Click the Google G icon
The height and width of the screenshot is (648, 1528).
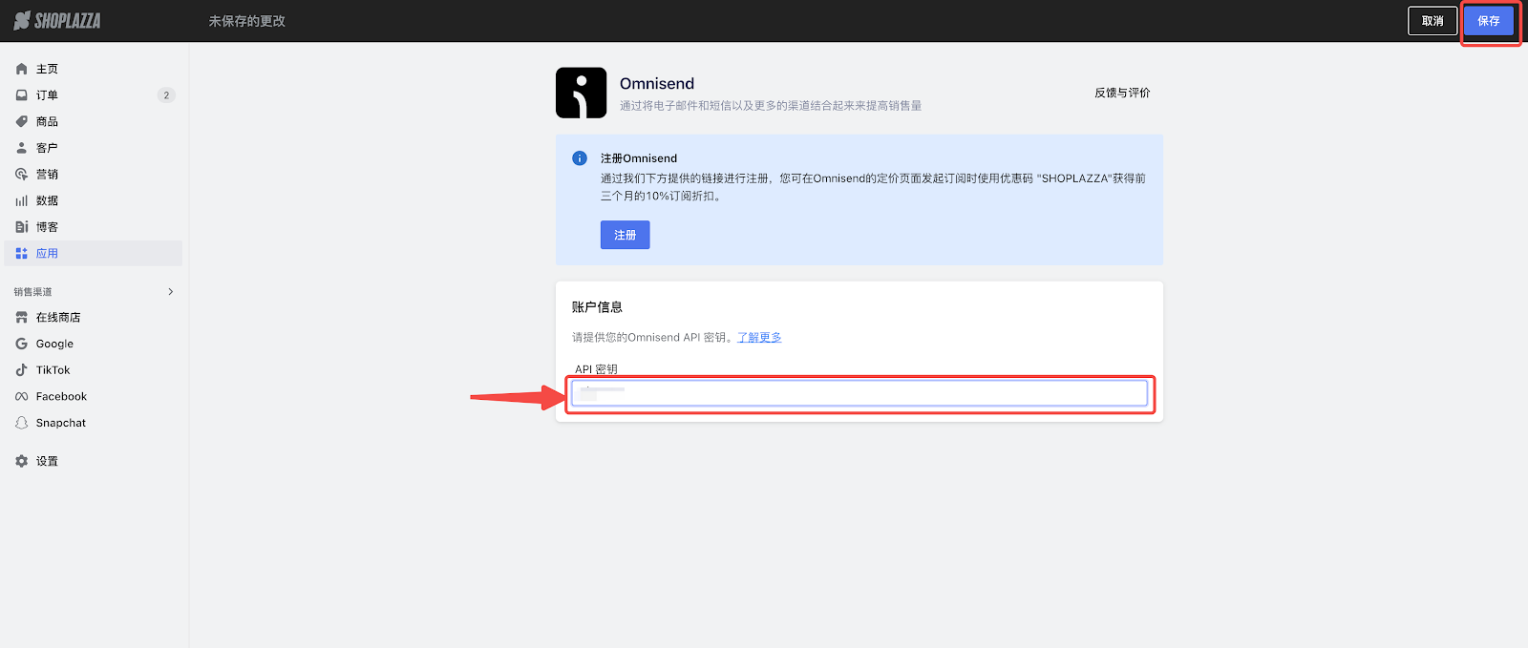pyautogui.click(x=22, y=344)
